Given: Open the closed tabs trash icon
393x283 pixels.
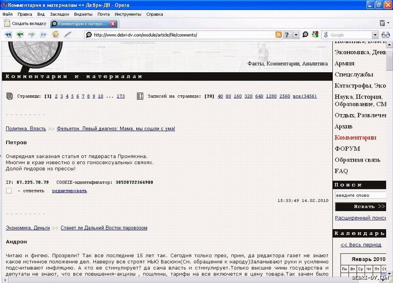Looking at the screenshot, I should coord(383,23).
